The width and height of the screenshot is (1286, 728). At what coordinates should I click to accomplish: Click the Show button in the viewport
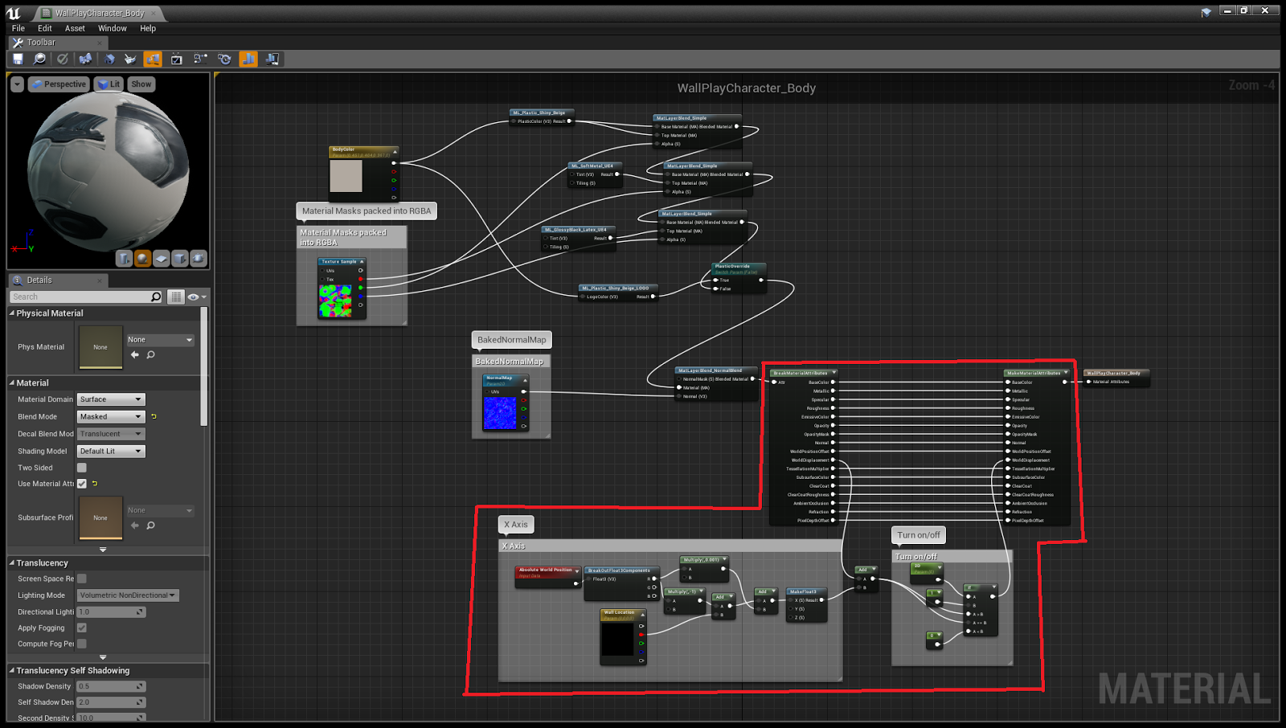point(141,84)
